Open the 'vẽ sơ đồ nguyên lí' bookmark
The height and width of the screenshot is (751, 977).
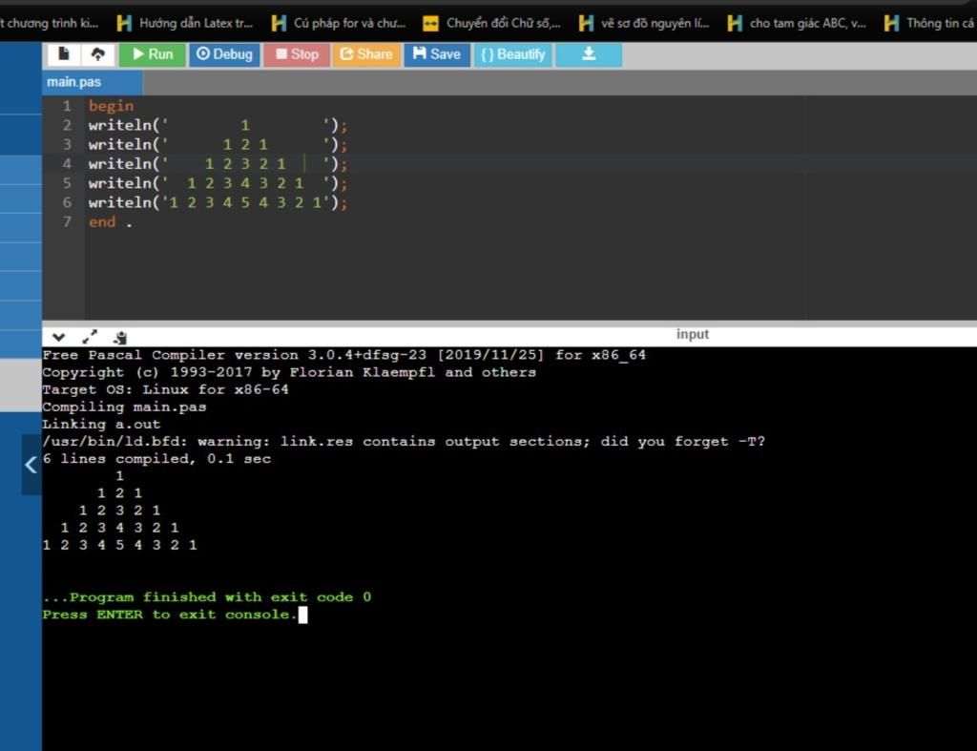click(644, 24)
